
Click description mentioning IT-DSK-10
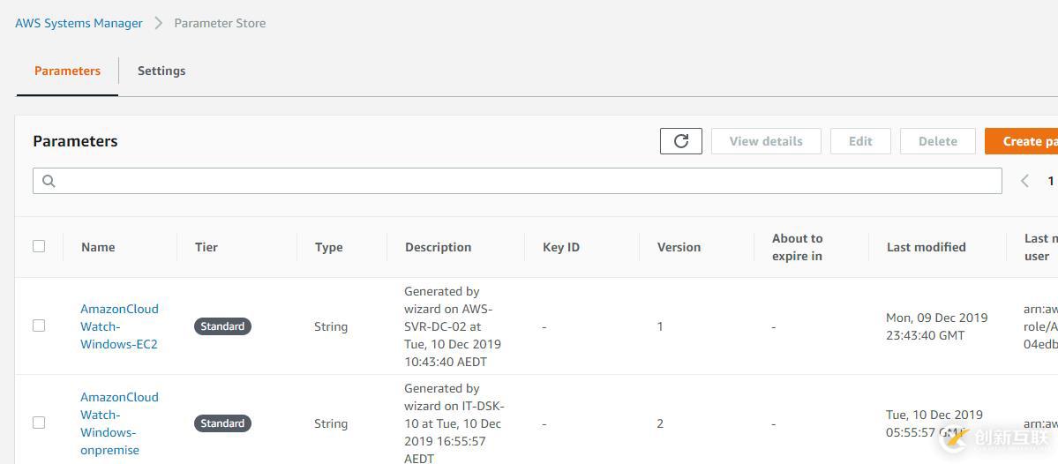point(454,423)
